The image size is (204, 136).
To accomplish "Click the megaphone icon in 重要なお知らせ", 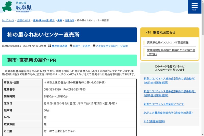I will [x=148, y=32].
